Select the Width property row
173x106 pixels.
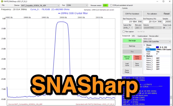coord(158,54)
